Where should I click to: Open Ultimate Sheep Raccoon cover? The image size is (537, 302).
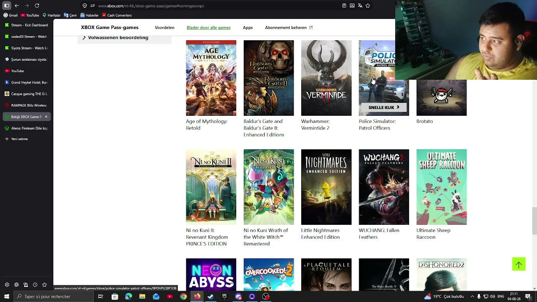click(441, 187)
